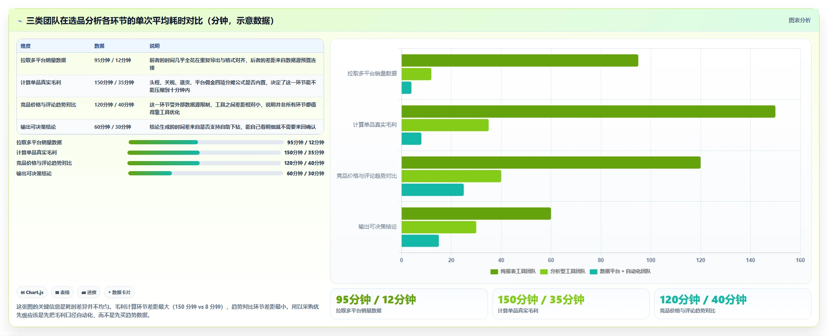The height and width of the screenshot is (336, 828).
Task: Click teal bar for 拉取多平台销量数据
Action: (406, 88)
